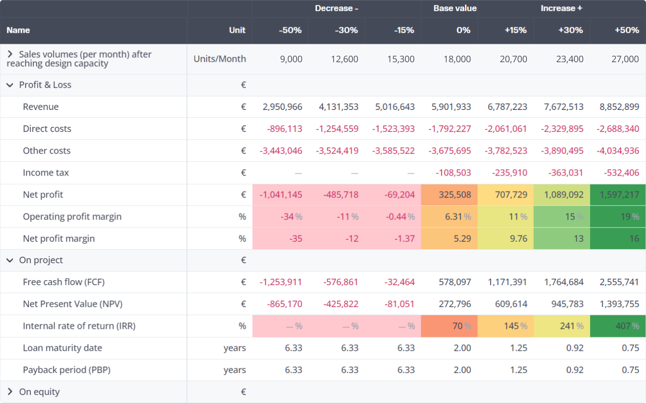Click the Internal rate of return (IRR) label

click(79, 326)
